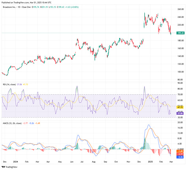The width and height of the screenshot is (187, 170).
Task: Click the Aug label on time axis
Action: coord(93,162)
